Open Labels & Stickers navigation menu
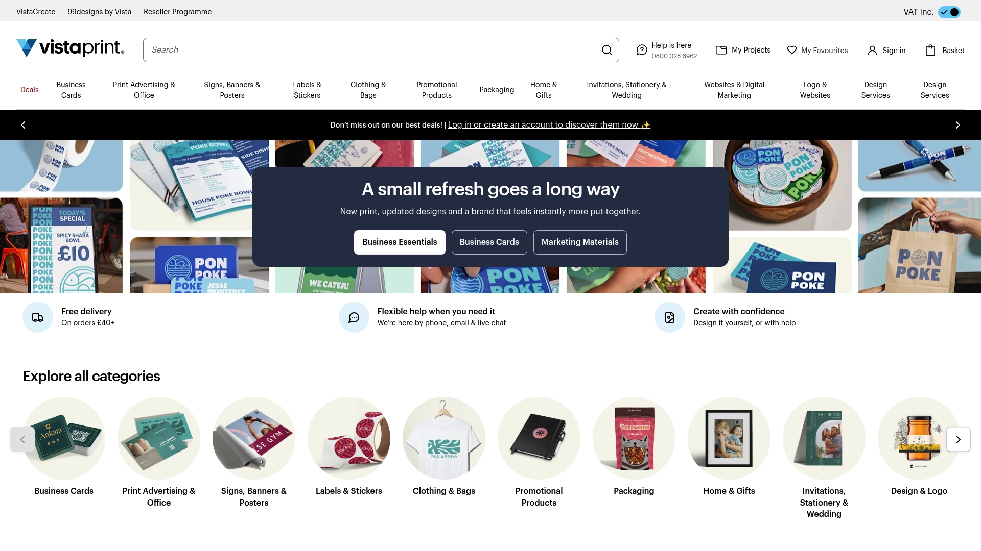 click(x=307, y=90)
